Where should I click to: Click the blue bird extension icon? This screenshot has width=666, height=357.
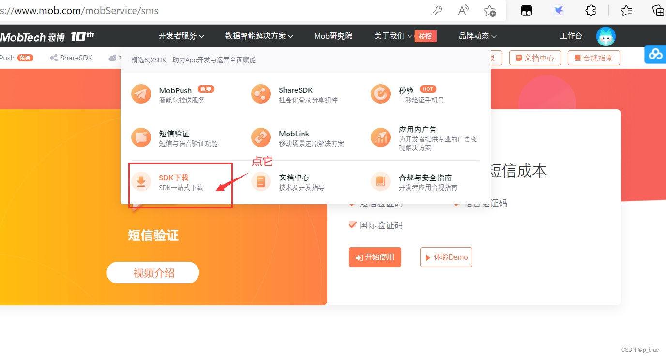[559, 11]
